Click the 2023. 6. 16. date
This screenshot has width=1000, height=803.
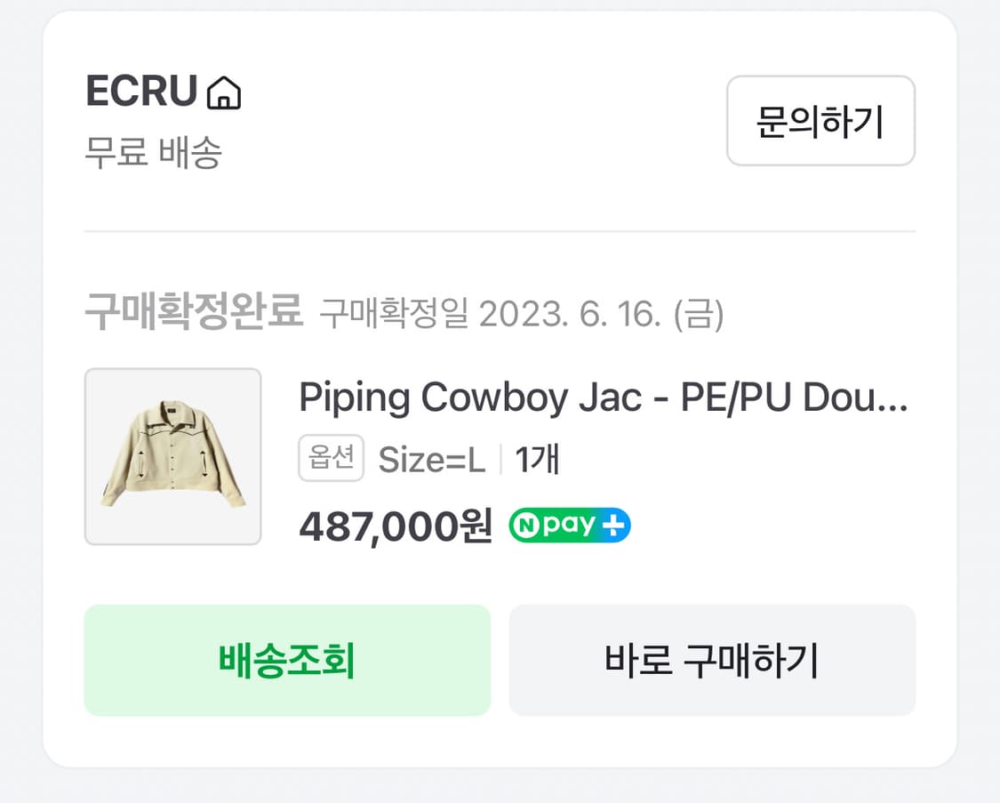click(x=571, y=314)
